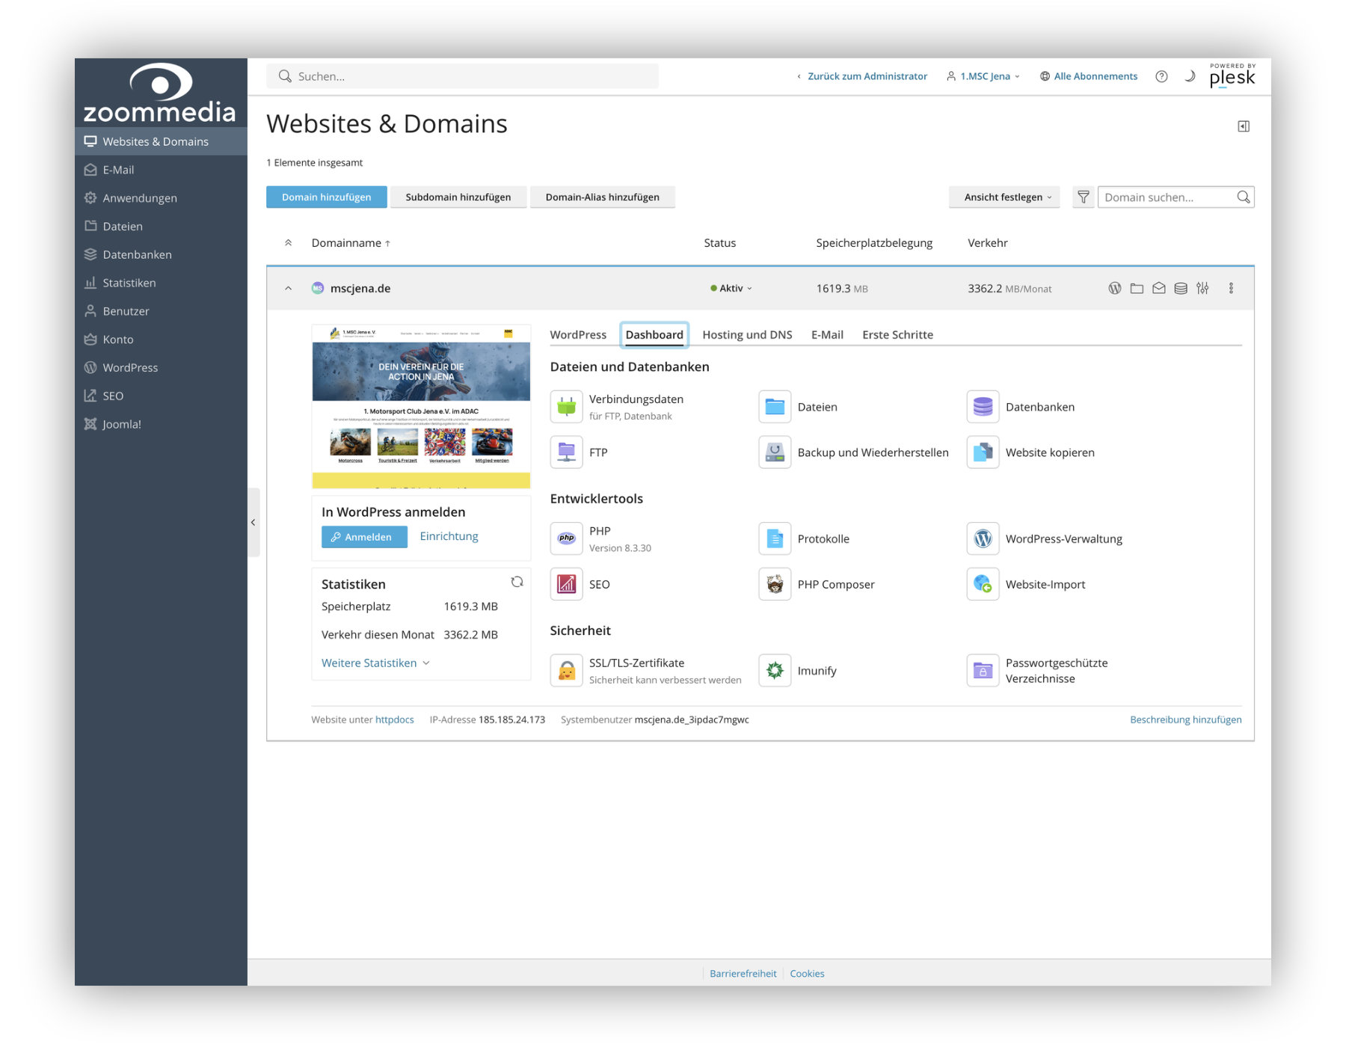Open the httpdocs link
Image resolution: width=1346 pixels, height=1044 pixels.
394,719
